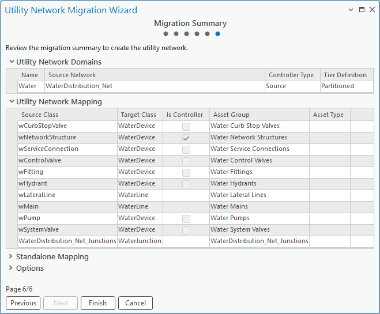This screenshot has height=314, width=380.
Task: Maximize the Migration Wizard pane
Action: click(362, 10)
